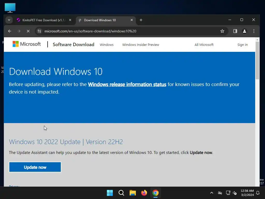The width and height of the screenshot is (265, 199).
Task: Stop loading the page
Action: click(28, 31)
